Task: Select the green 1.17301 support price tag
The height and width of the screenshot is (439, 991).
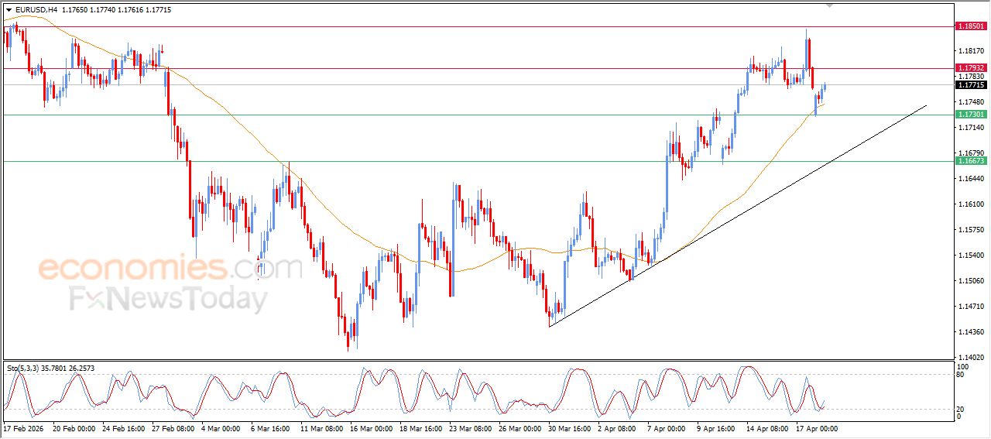Action: coord(971,115)
